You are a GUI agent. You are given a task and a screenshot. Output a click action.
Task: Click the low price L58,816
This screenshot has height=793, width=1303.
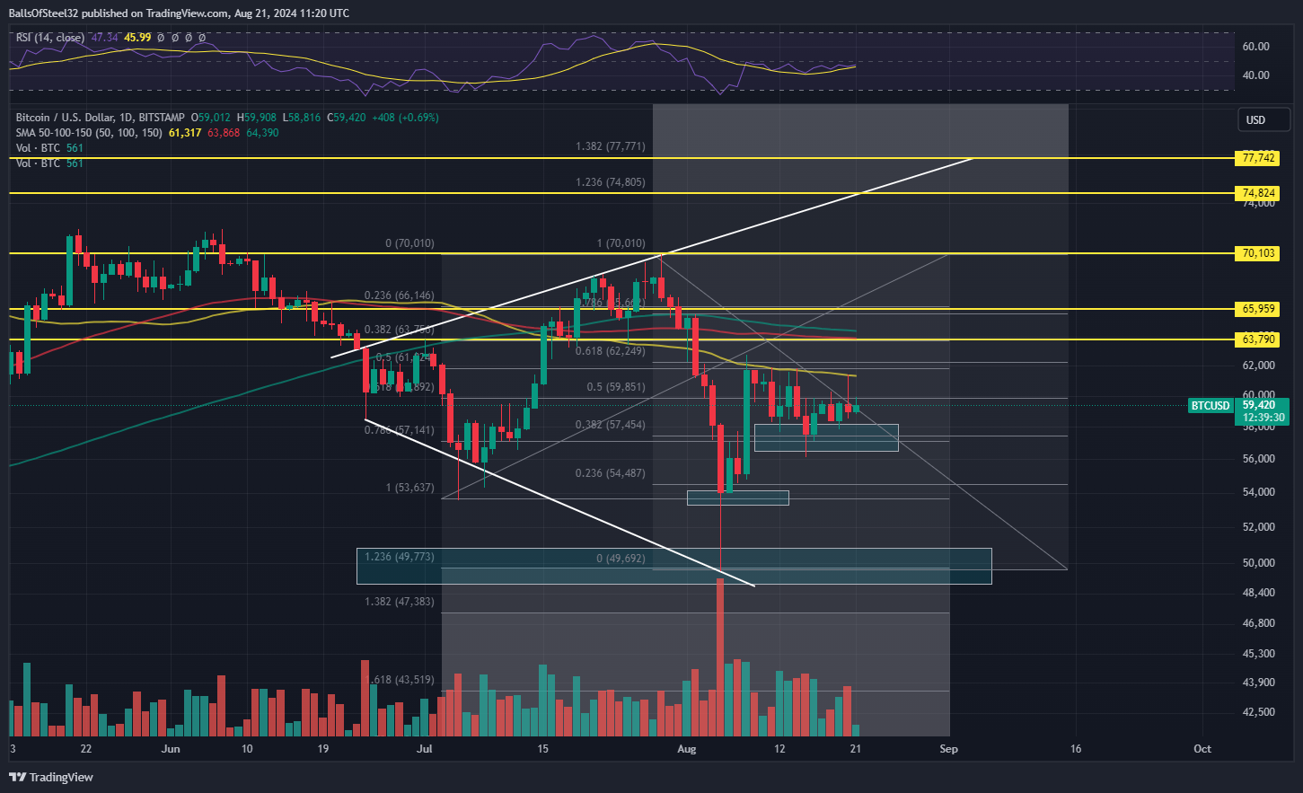(x=301, y=118)
